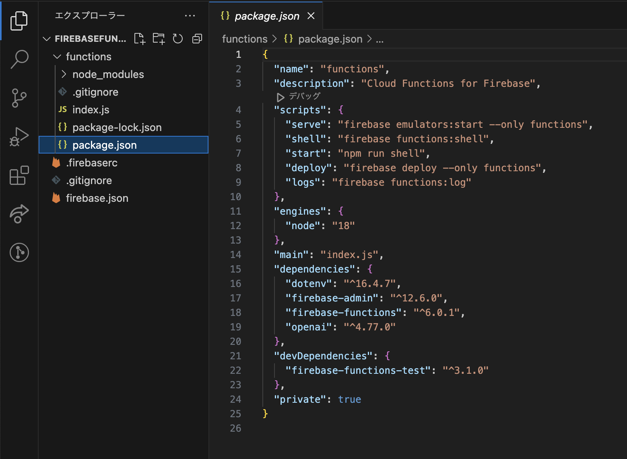Click the functions breadcrumb segment
Screen dimensions: 627x459
coord(244,39)
